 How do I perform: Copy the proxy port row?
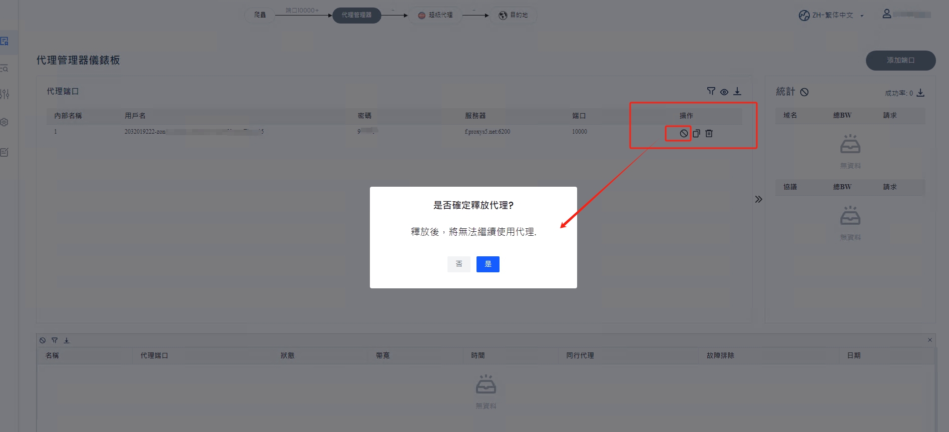click(x=696, y=133)
